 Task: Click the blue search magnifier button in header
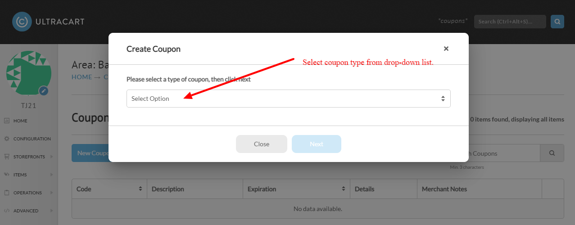(x=557, y=22)
